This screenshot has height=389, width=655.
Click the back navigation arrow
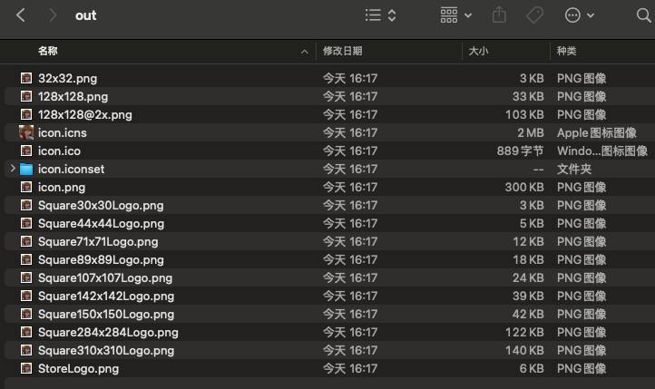[x=21, y=15]
